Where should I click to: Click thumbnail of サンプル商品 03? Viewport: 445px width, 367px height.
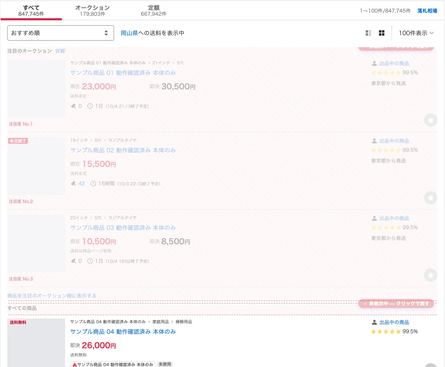[x=36, y=244]
